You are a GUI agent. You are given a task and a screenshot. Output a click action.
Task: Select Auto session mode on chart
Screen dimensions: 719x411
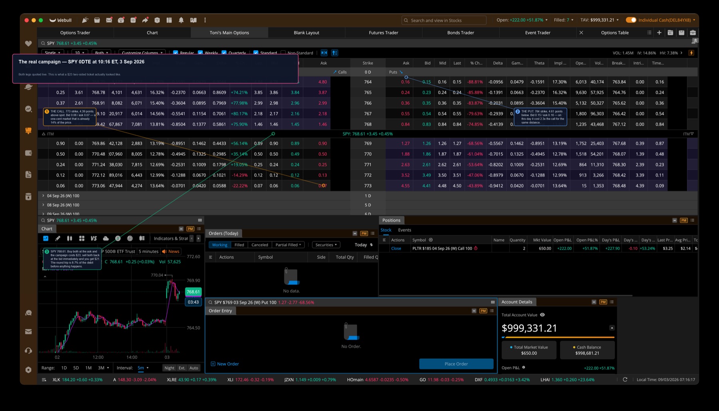194,368
